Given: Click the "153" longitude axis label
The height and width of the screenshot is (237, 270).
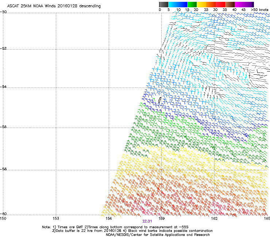Looking at the screenshot, I should [56, 218].
